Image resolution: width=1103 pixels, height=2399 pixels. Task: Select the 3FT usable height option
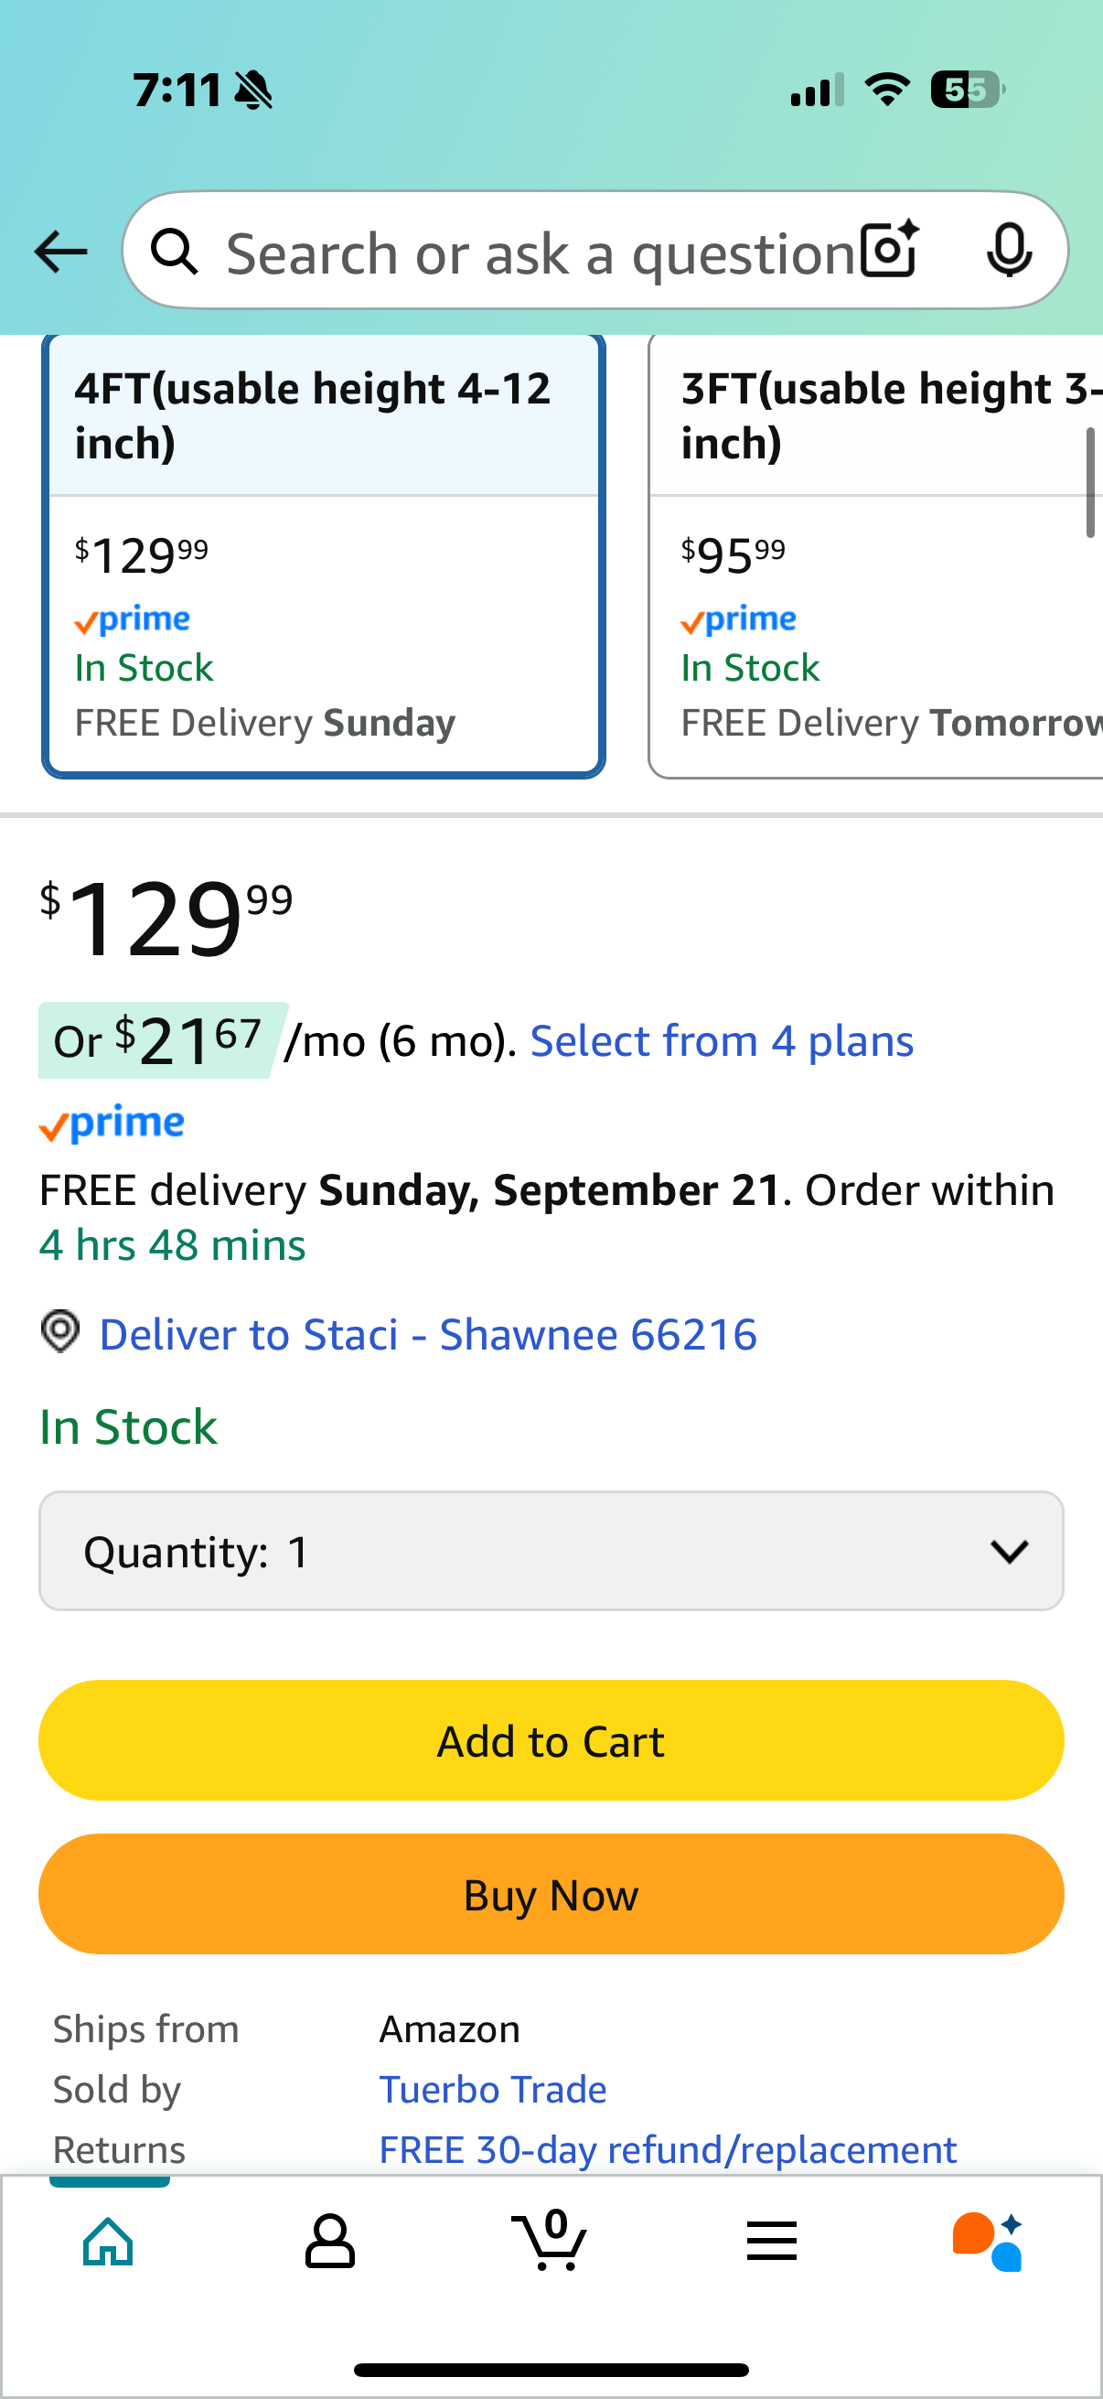876,555
